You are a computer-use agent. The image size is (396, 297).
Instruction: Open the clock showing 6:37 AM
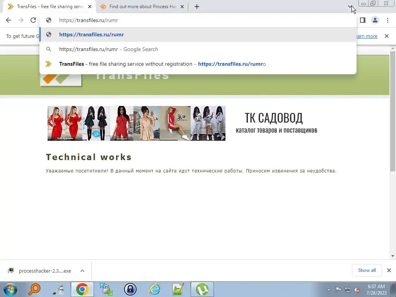[376, 289]
